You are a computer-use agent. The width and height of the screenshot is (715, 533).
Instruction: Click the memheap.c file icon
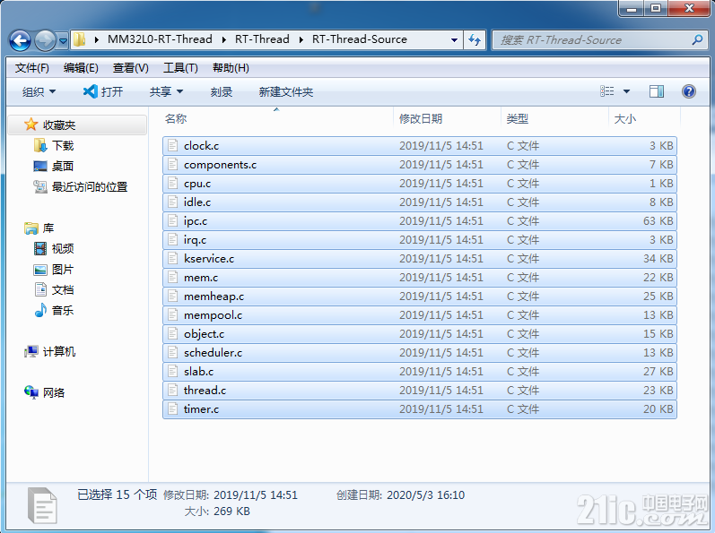pos(172,297)
